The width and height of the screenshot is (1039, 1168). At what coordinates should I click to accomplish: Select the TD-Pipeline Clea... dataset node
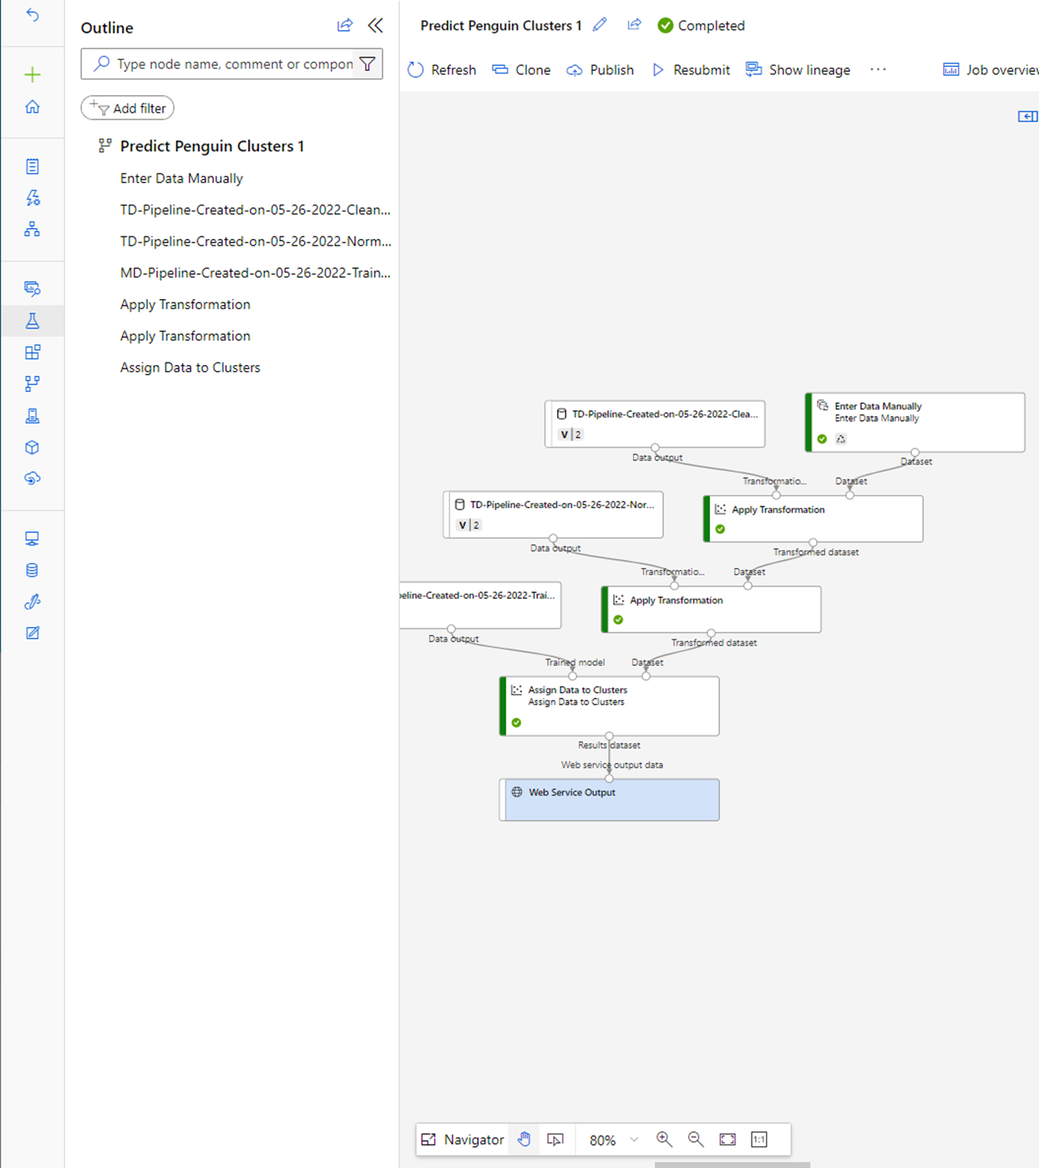(655, 424)
